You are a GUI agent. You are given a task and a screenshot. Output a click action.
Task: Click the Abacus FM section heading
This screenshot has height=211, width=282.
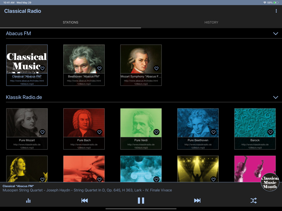pyautogui.click(x=19, y=33)
